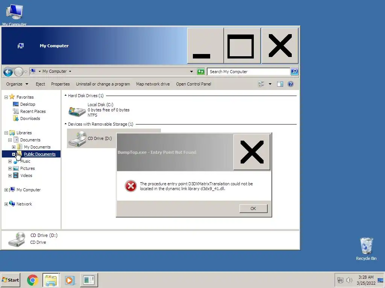Click the Back navigation arrow

tap(8, 72)
